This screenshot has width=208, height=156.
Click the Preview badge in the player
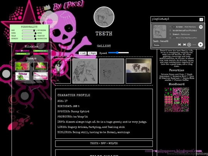[x=157, y=45]
